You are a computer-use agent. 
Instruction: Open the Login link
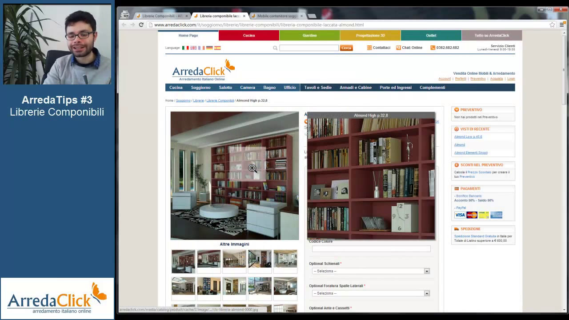pos(511,79)
